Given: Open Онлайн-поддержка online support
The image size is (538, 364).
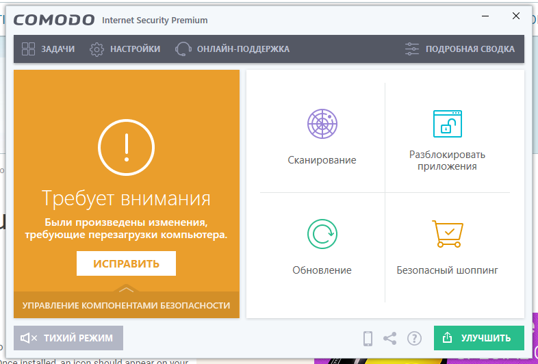Looking at the screenshot, I should 232,49.
